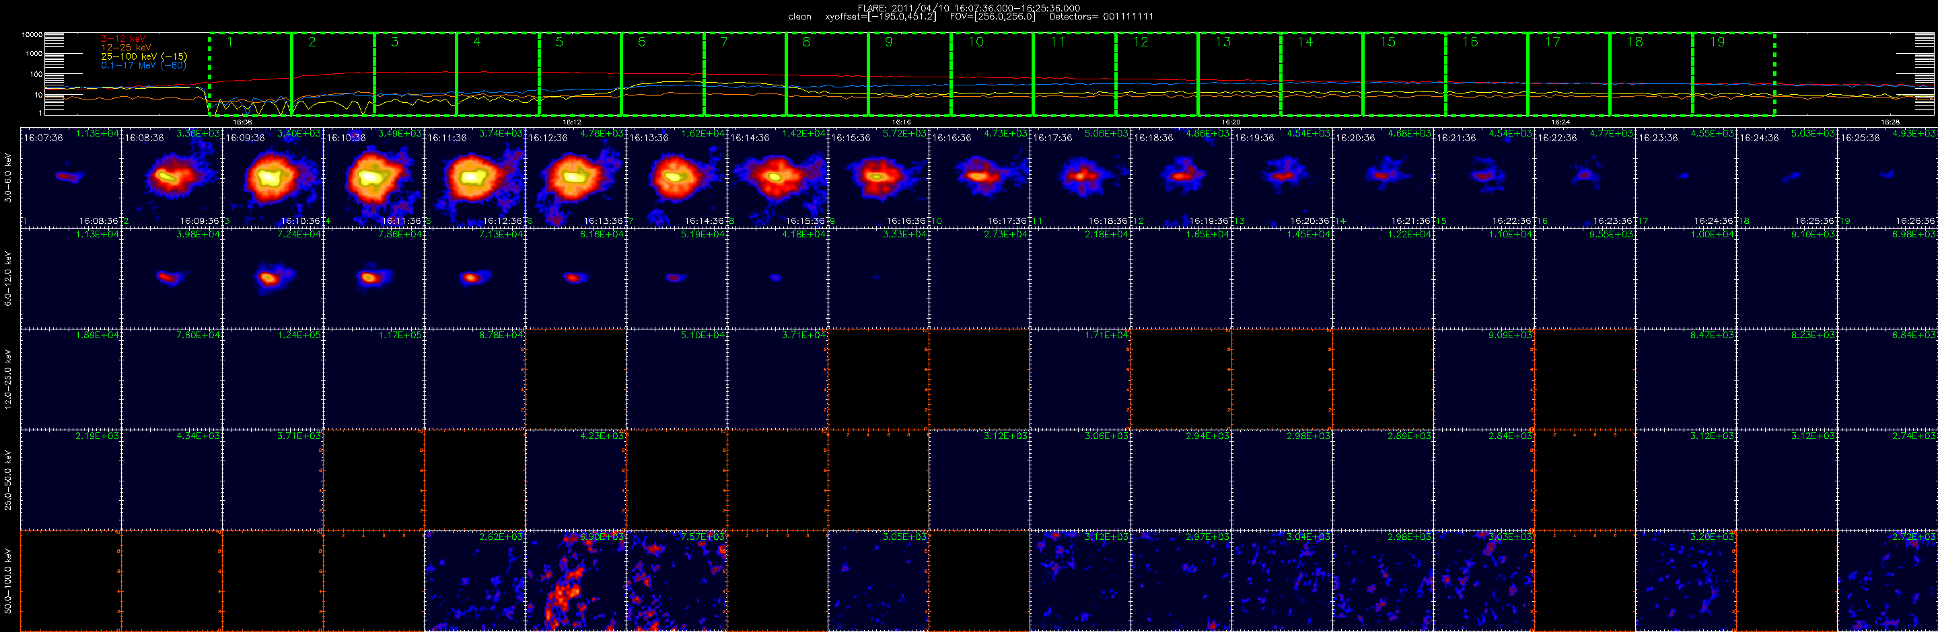The width and height of the screenshot is (1938, 632).
Task: Select time interval 6 in the lightcurve
Action: click(x=663, y=74)
